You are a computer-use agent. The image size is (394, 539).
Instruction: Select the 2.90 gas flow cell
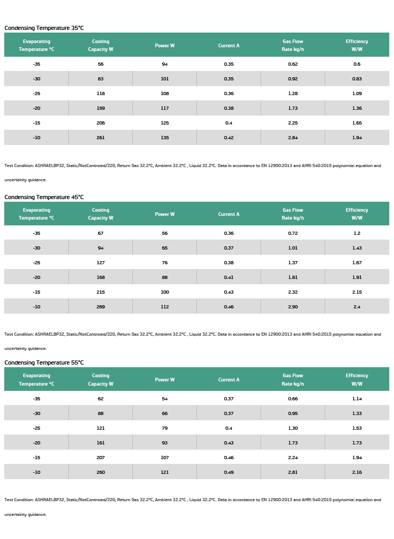click(293, 307)
